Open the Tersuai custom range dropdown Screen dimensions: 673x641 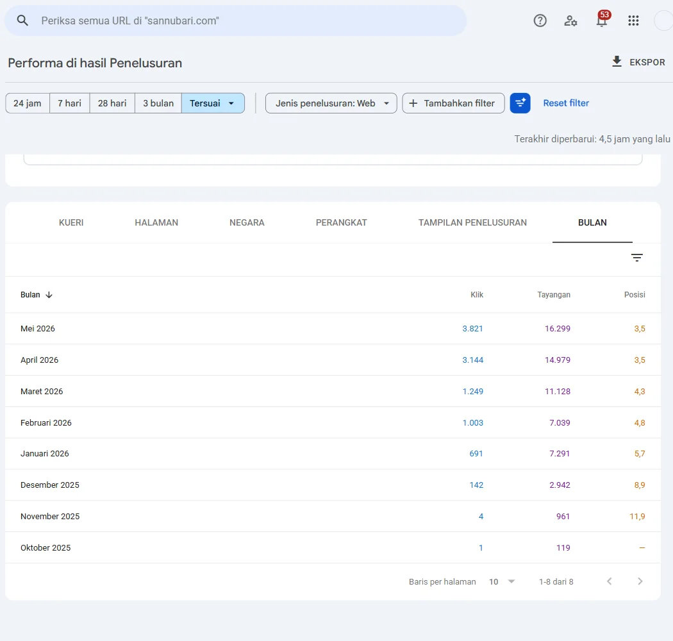213,103
